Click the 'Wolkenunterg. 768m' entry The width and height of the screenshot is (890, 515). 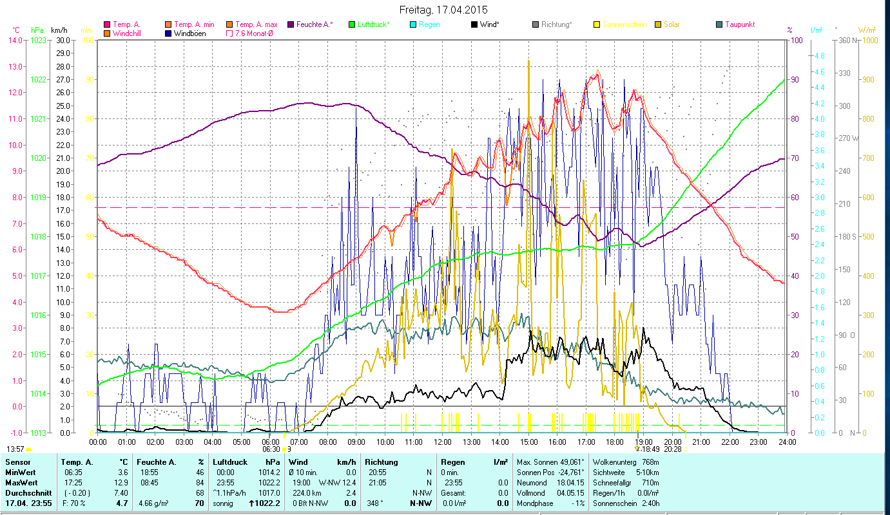coord(625,462)
